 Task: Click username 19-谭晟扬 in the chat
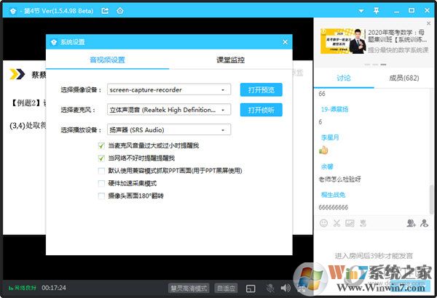[335, 109]
